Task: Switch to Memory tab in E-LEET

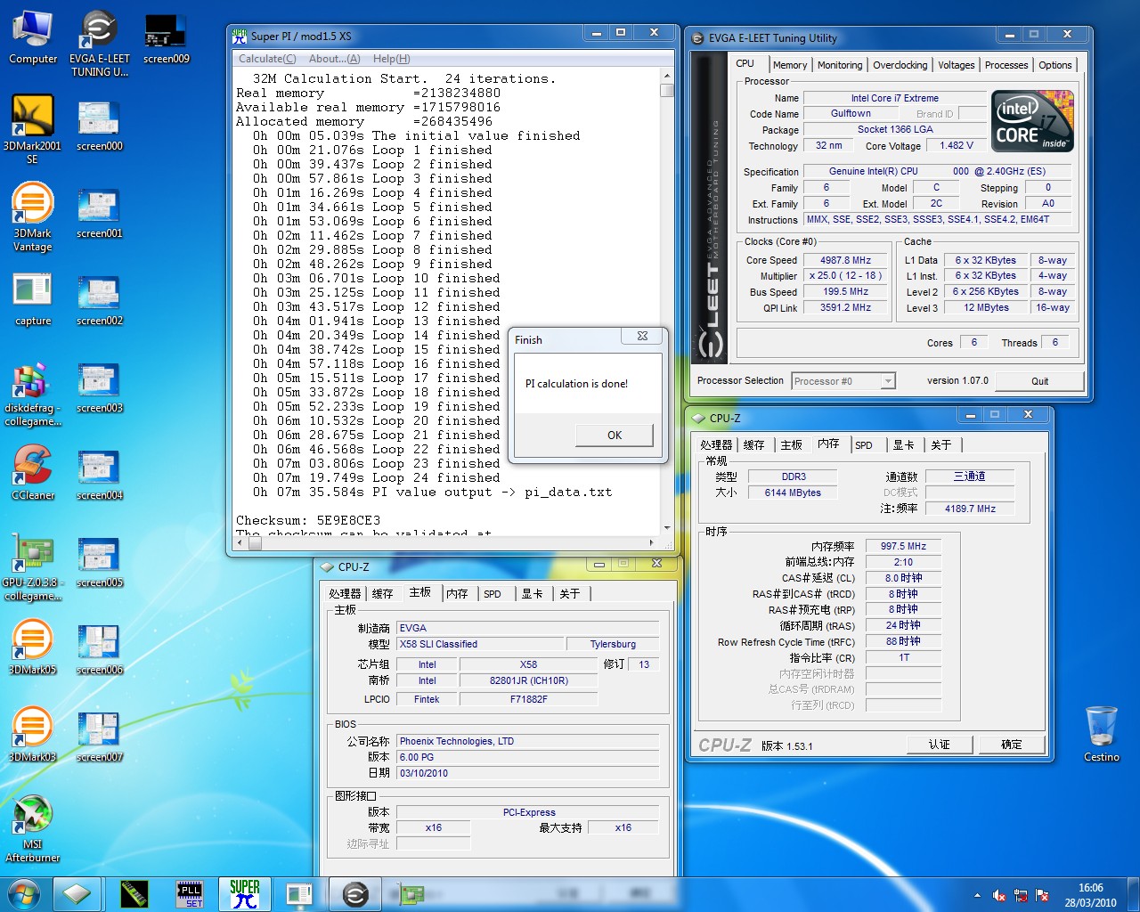Action: pos(790,65)
